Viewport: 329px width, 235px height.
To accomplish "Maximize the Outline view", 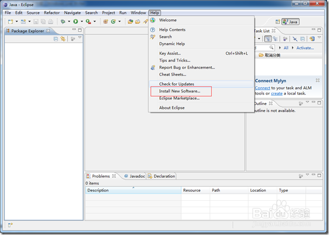I will pos(319,103).
